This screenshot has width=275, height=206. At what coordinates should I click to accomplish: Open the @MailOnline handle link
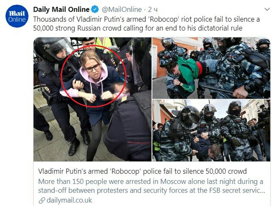[x=122, y=9]
